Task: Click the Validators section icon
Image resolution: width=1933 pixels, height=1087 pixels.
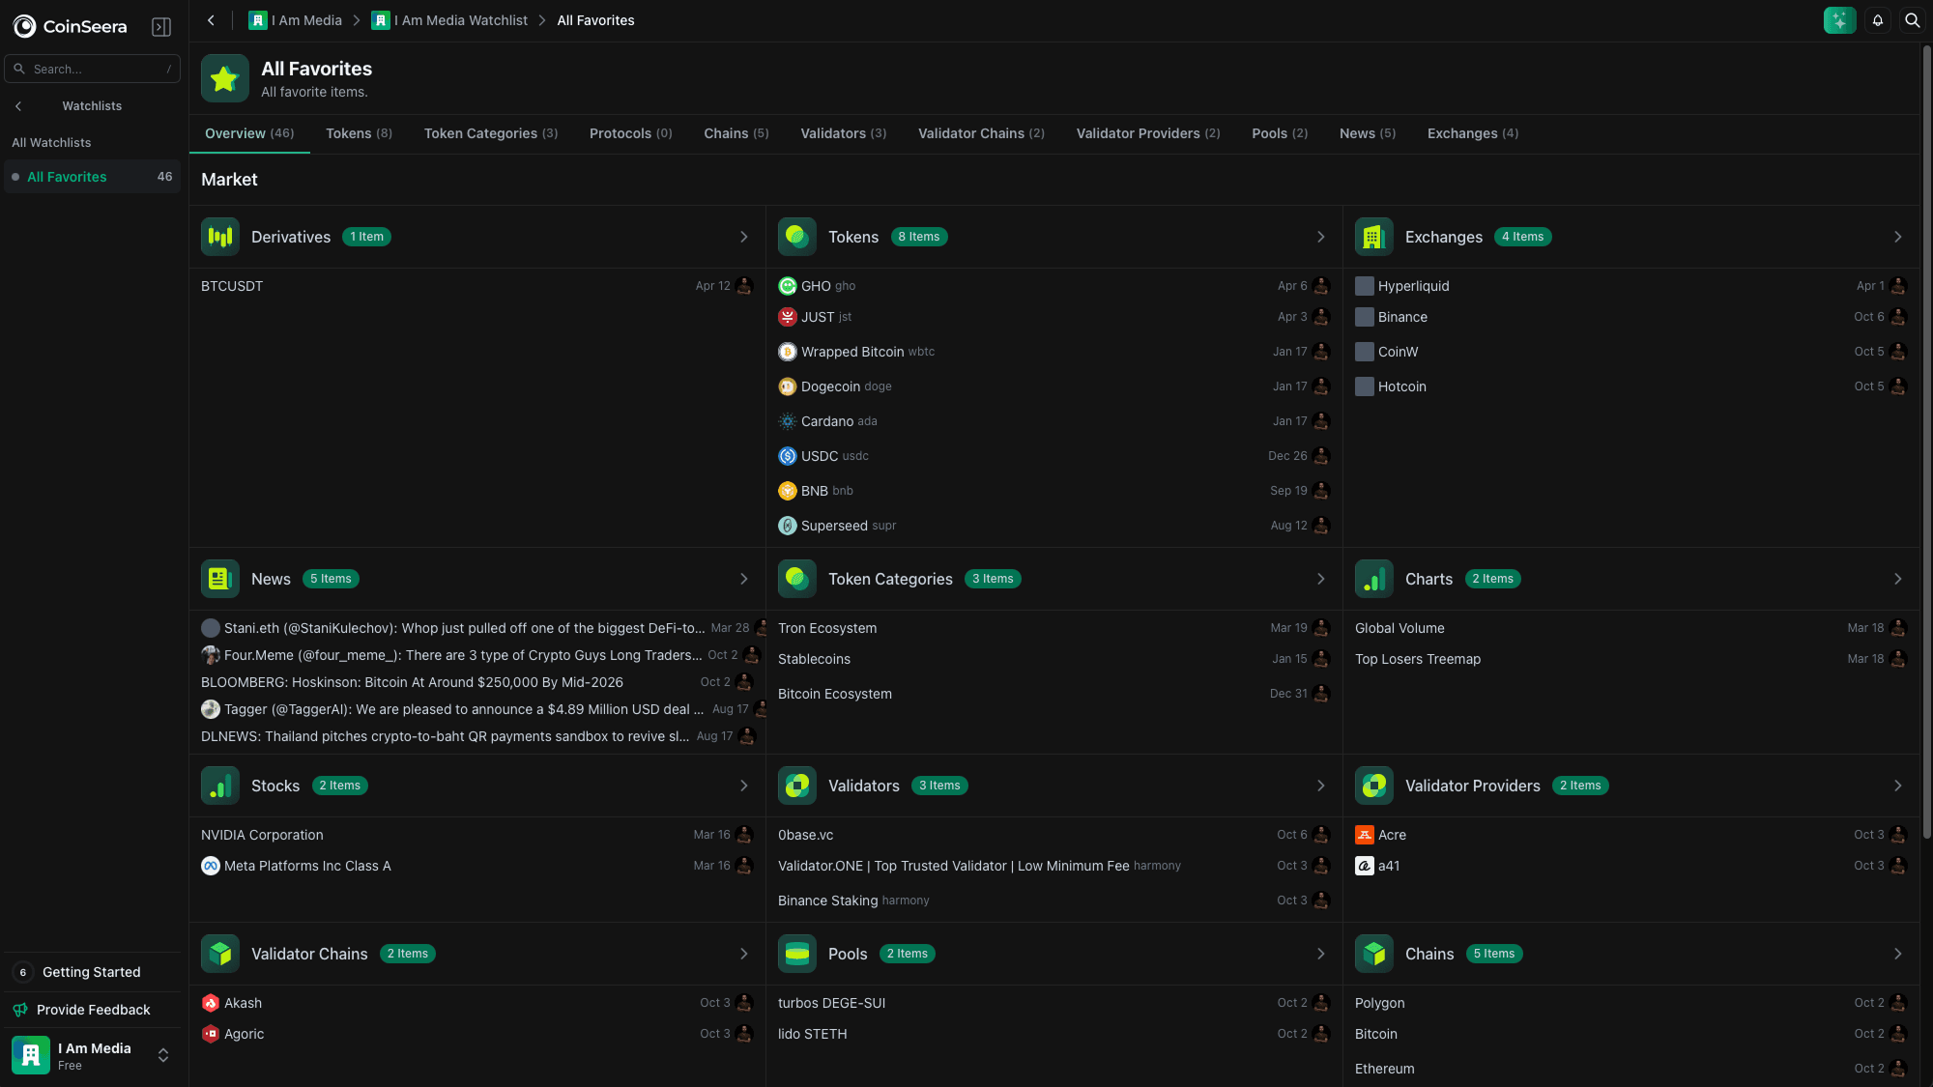Action: point(797,786)
